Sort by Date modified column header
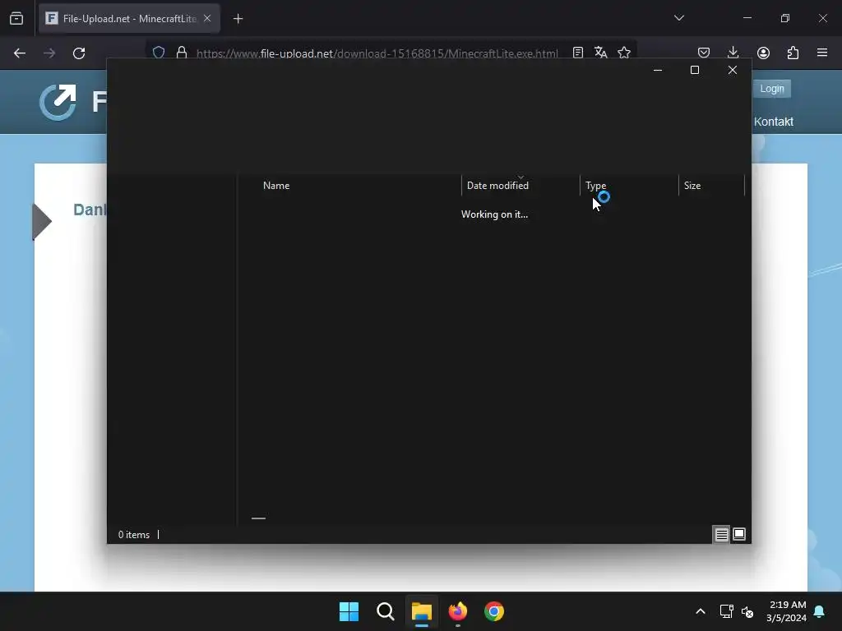The width and height of the screenshot is (842, 631). coord(520,186)
